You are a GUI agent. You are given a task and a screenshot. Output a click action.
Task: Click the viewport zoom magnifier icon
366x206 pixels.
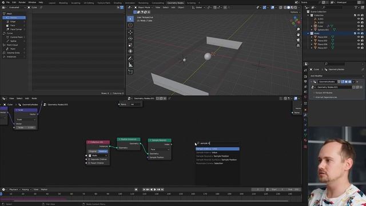tap(298, 29)
